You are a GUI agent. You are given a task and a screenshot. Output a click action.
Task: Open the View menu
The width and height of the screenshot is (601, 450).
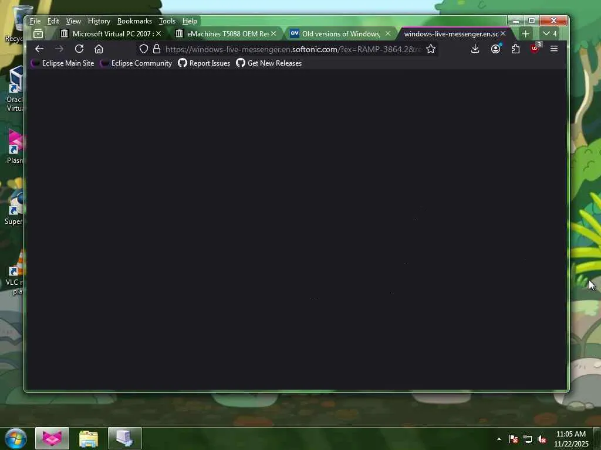click(x=73, y=21)
